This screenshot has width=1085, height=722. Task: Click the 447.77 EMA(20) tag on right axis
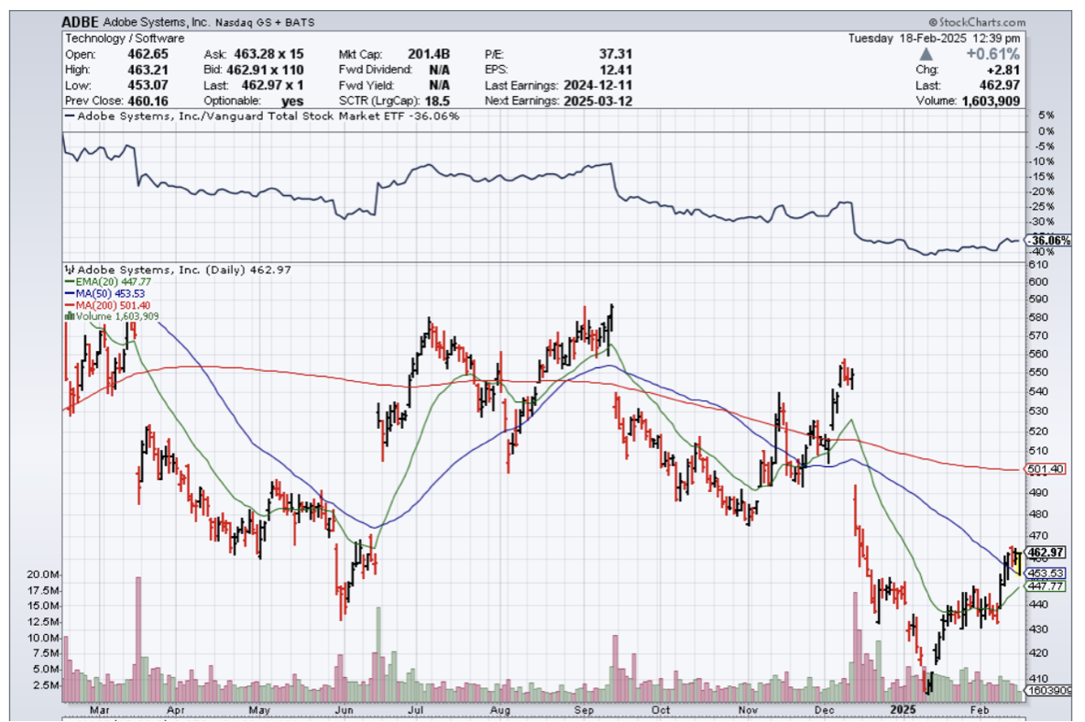click(1045, 586)
